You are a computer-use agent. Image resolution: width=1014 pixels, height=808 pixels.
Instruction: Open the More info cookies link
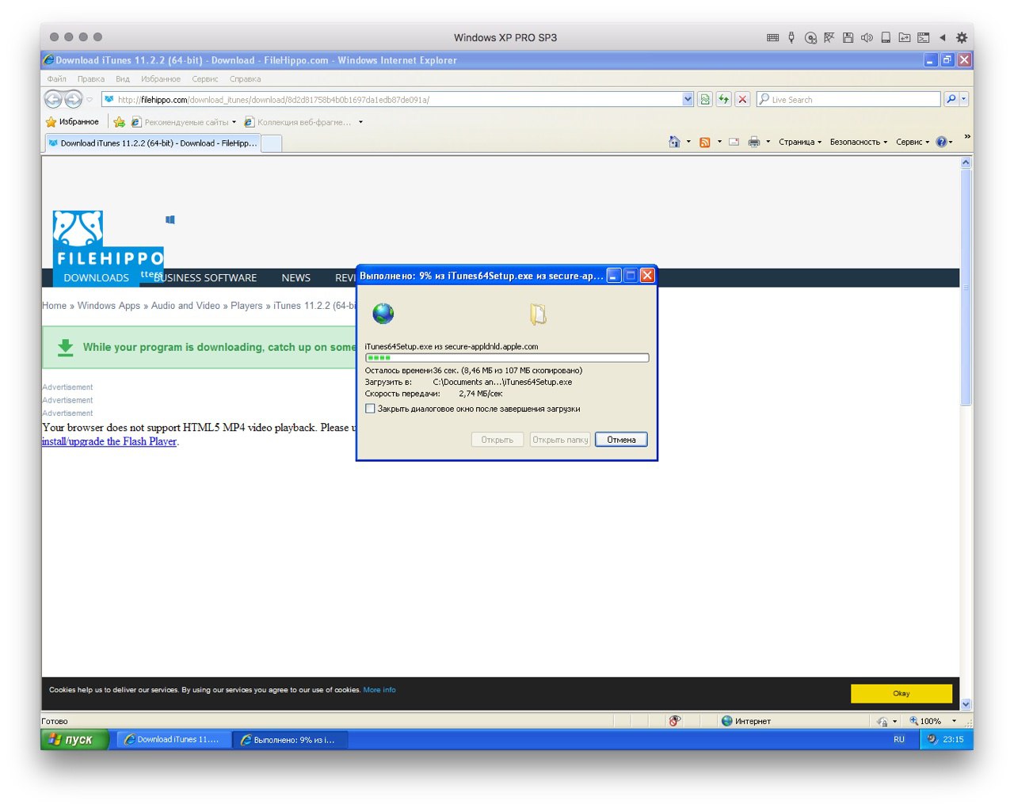coord(379,690)
